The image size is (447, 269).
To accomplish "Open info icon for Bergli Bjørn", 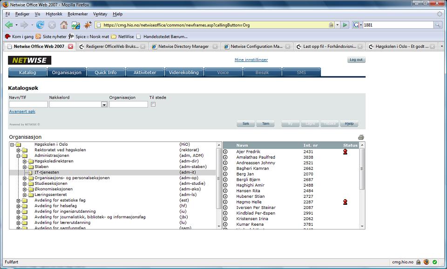I will [x=225, y=180].
